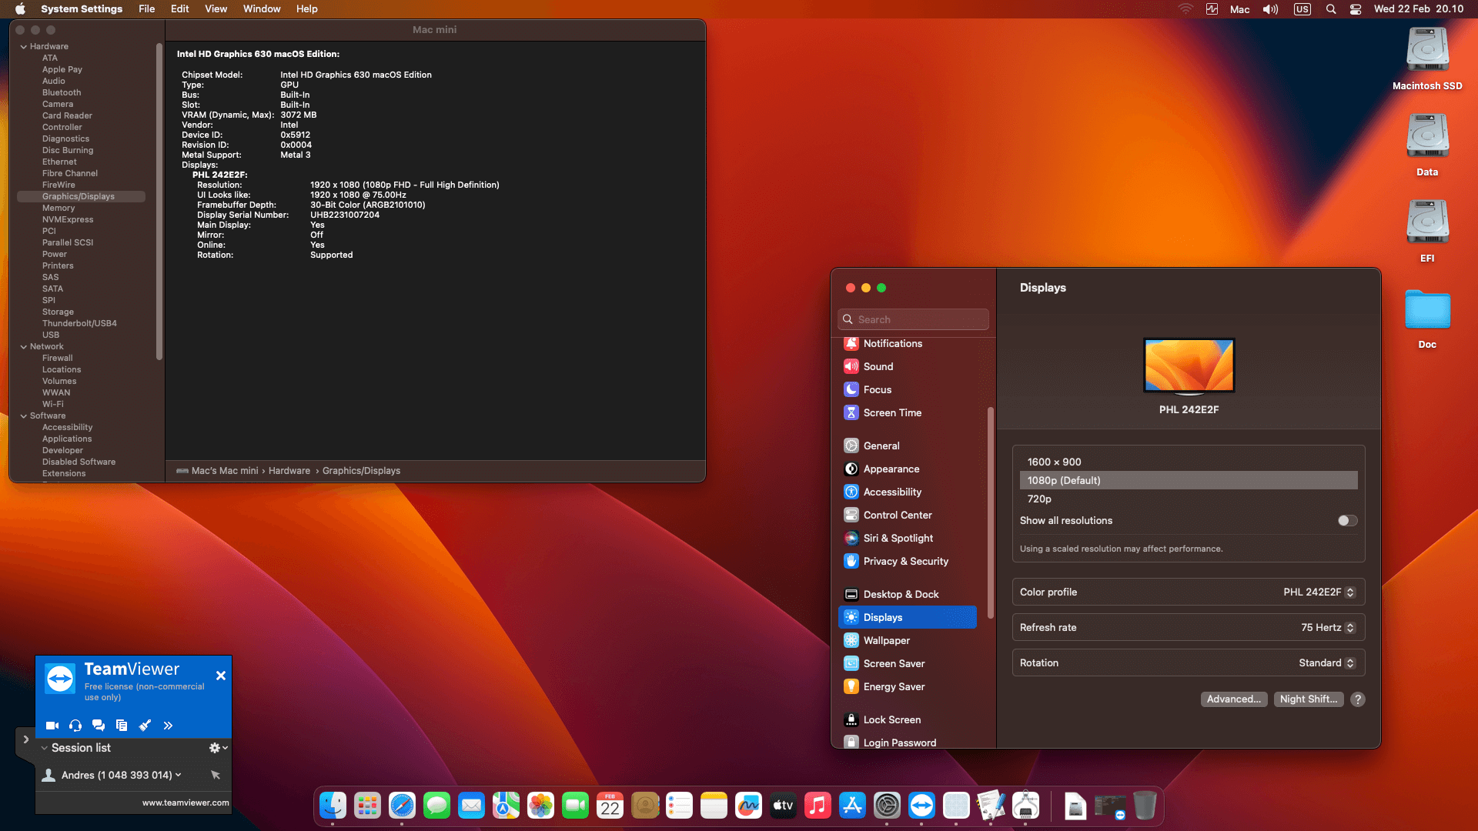Close the TeamViewer session panel
This screenshot has height=831, width=1478.
tap(221, 676)
